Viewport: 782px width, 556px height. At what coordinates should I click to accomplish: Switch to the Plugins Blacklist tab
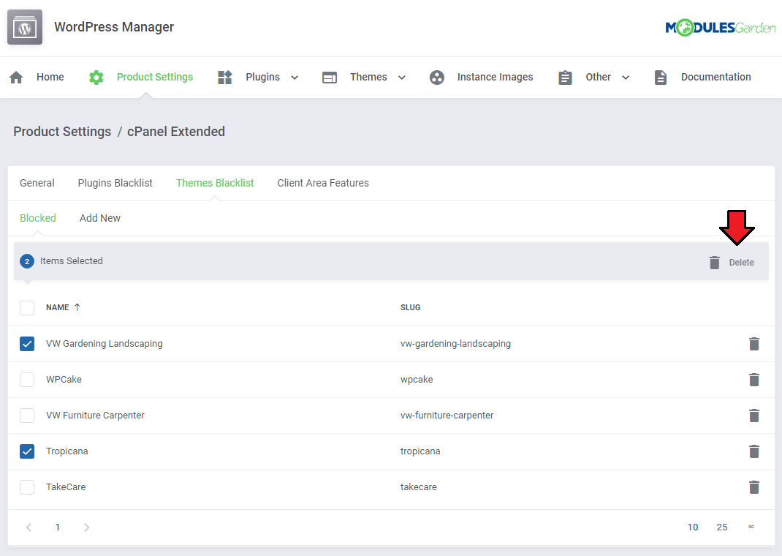pyautogui.click(x=115, y=183)
